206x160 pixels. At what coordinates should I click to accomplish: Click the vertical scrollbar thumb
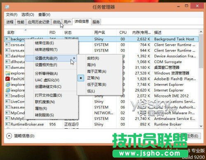click(201, 51)
